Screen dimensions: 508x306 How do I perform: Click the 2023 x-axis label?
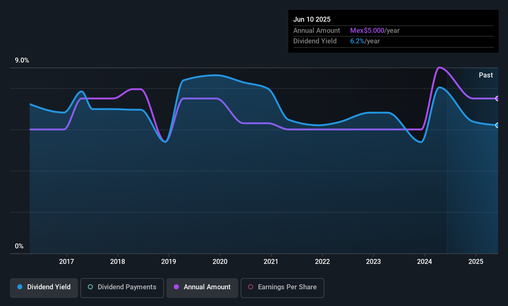373,261
